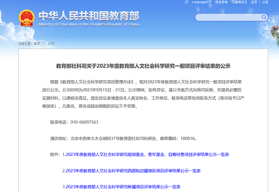Click the 登录 login link
Image resolution: width=279 pixels, height=192 pixels.
coord(254,2)
